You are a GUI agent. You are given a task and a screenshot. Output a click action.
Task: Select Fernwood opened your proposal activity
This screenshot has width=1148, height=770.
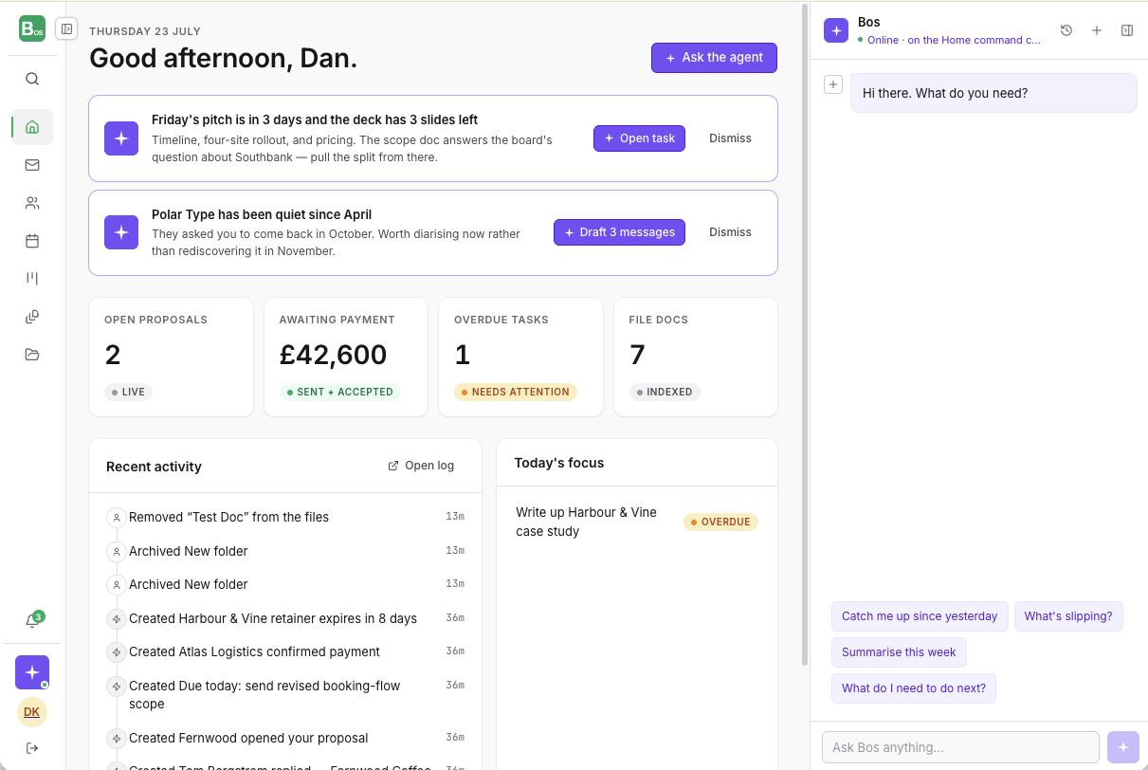click(x=285, y=738)
